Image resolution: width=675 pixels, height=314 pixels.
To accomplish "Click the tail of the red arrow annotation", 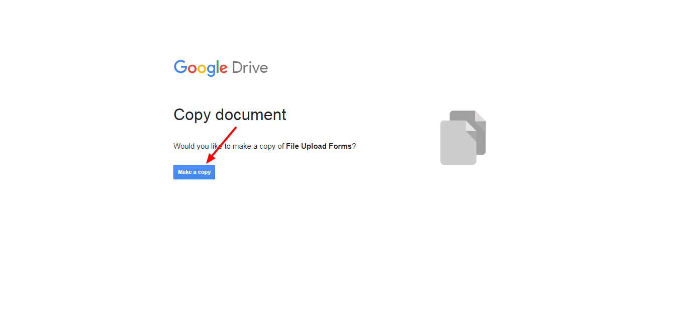I will point(235,128).
